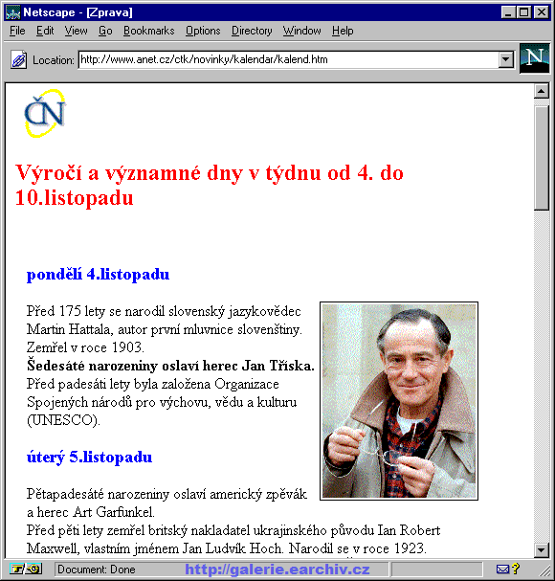Open the Bookmarks menu

(x=149, y=31)
